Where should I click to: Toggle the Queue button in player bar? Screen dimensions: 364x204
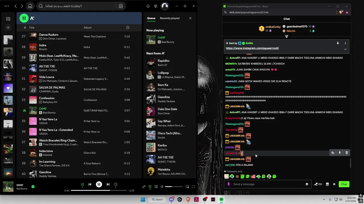[x=150, y=187]
